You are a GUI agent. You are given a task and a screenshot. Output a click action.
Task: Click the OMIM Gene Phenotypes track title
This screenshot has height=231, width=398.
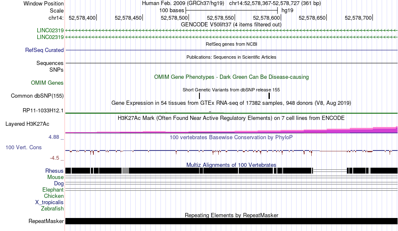231,77
